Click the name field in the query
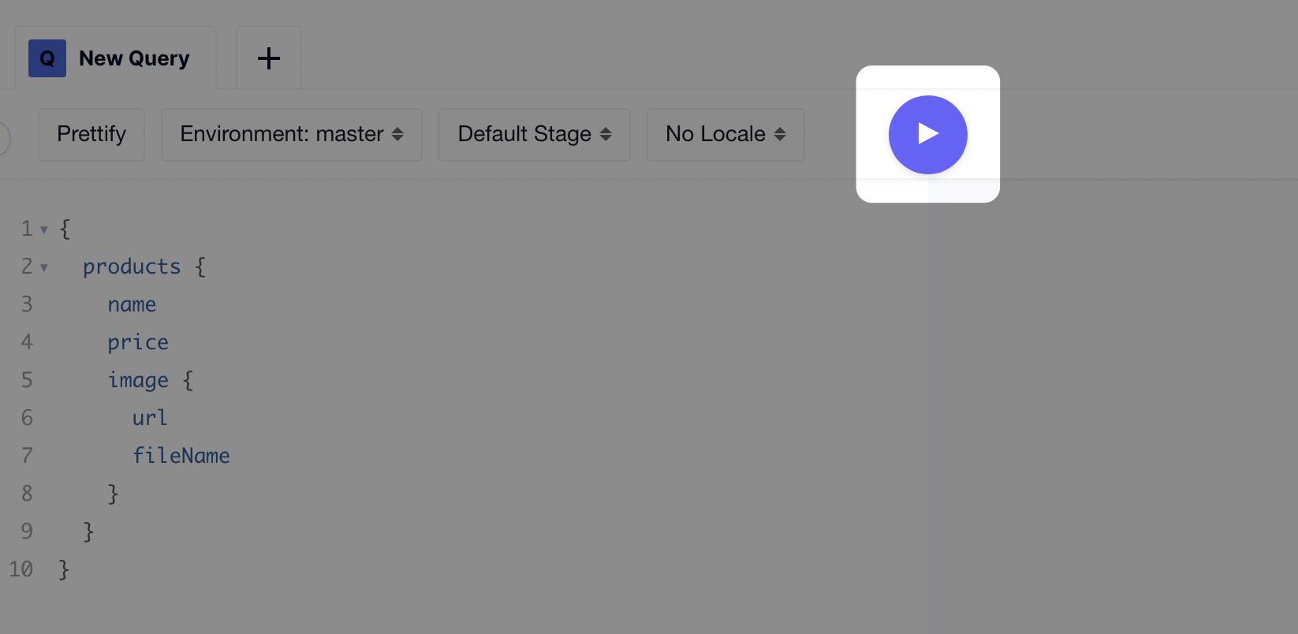1298x634 pixels. pyautogui.click(x=132, y=305)
